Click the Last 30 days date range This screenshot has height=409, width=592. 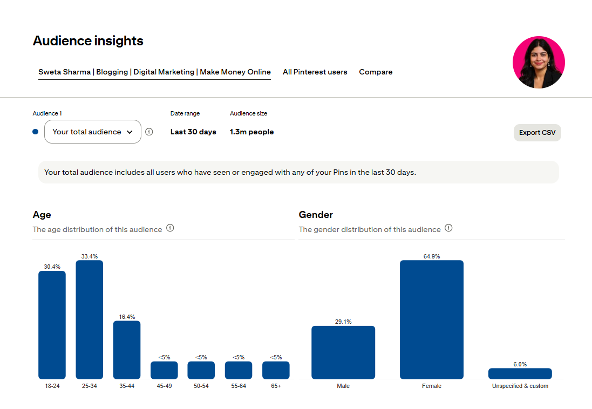(x=193, y=132)
